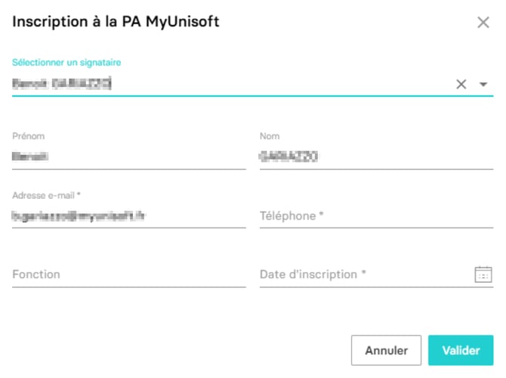This screenshot has width=506, height=378.
Task: Expand the signataire dropdown arrow
Action: (x=483, y=84)
